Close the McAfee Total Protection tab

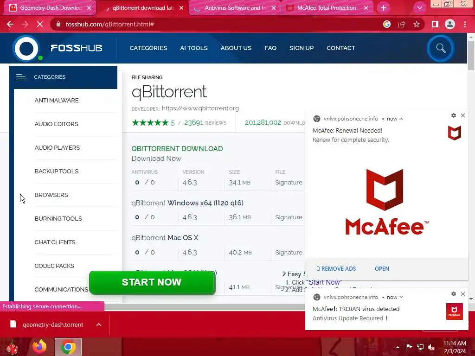coord(366,8)
